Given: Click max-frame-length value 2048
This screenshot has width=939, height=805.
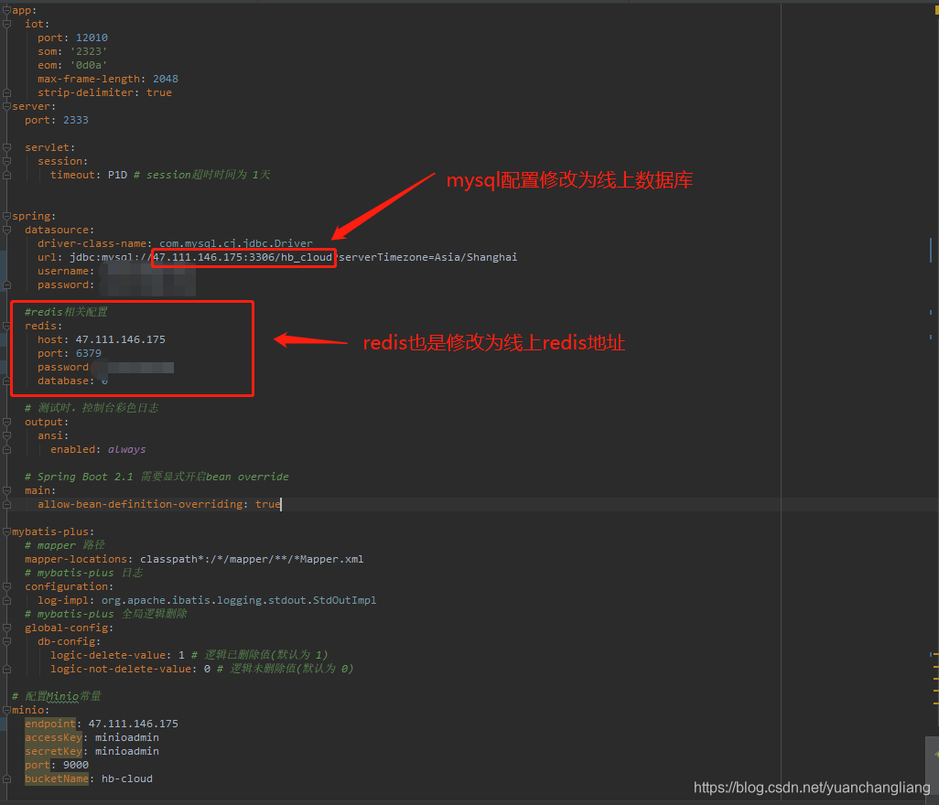Looking at the screenshot, I should point(166,79).
